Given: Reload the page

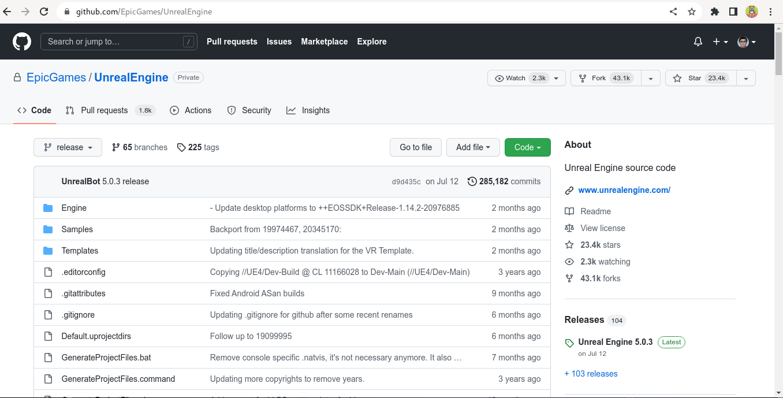Looking at the screenshot, I should 44,12.
